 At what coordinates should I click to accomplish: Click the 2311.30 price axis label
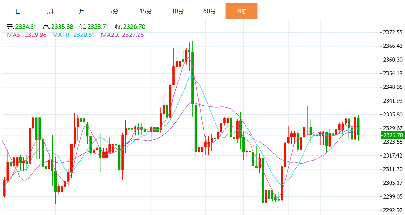click(x=393, y=169)
